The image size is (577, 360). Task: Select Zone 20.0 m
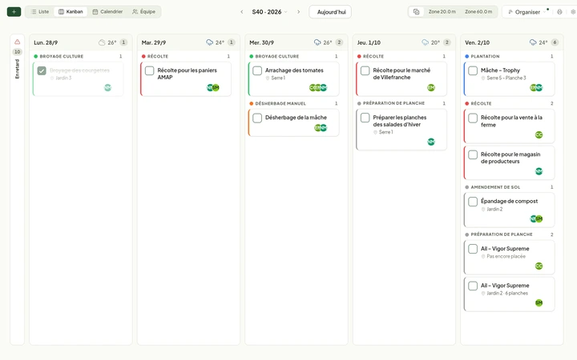click(442, 12)
